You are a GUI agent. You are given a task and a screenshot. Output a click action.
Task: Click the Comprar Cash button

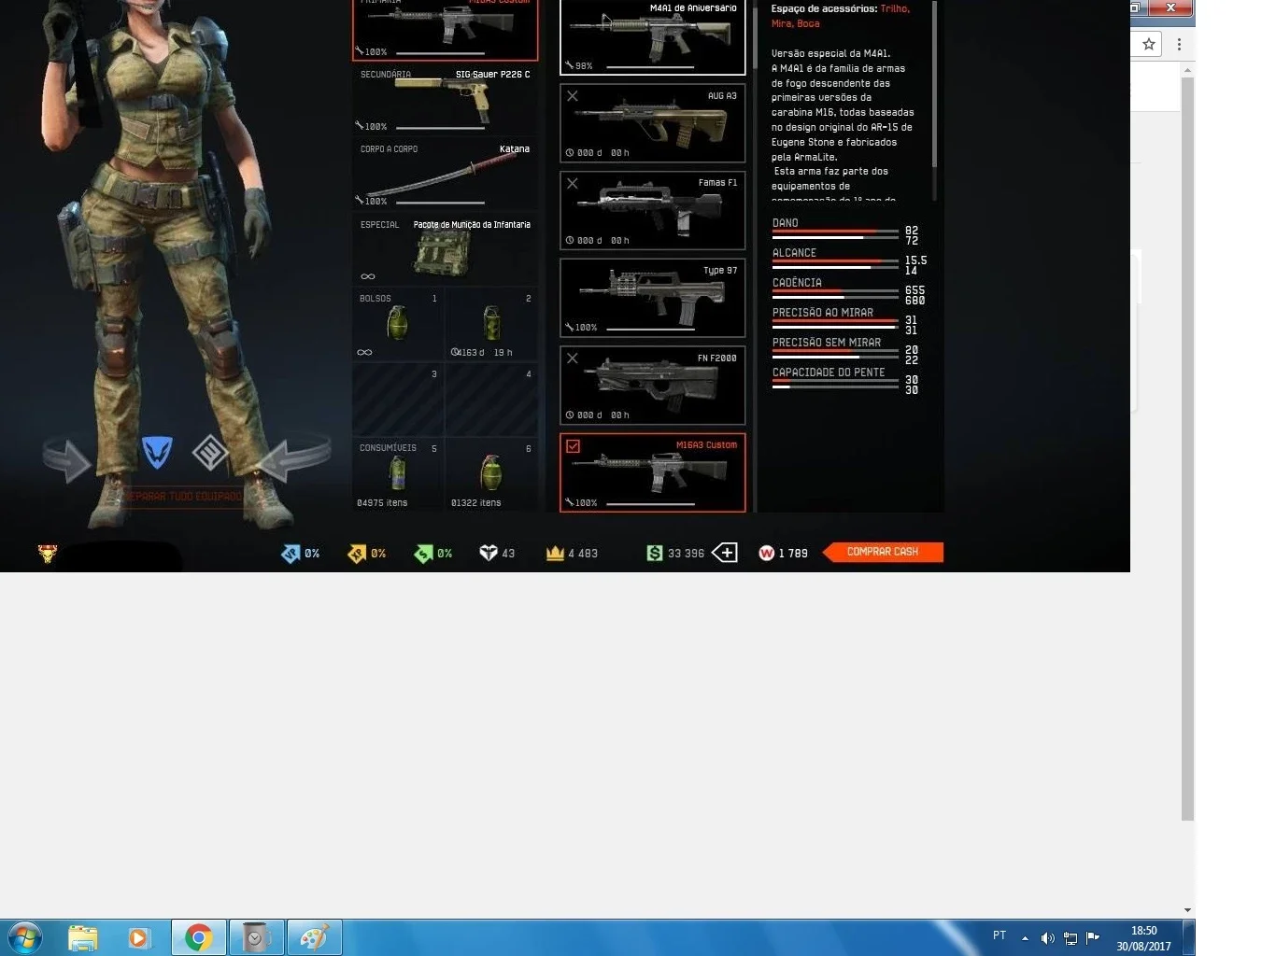(883, 552)
